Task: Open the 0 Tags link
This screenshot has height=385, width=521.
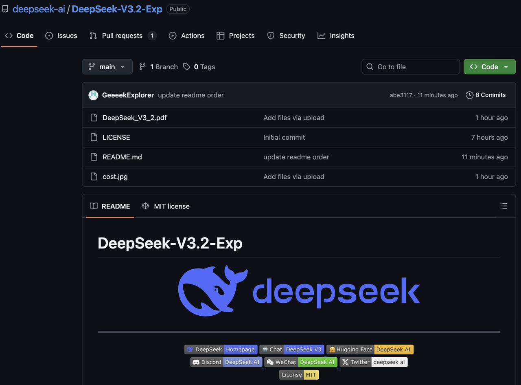Action: click(x=199, y=67)
